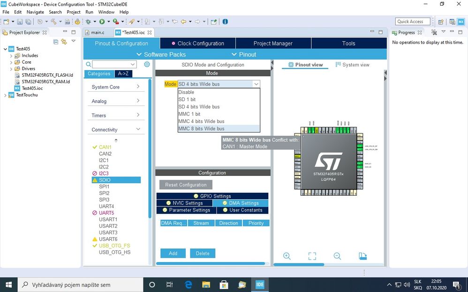Click the Debug bug icon
The width and height of the screenshot is (468, 292).
pos(88,22)
